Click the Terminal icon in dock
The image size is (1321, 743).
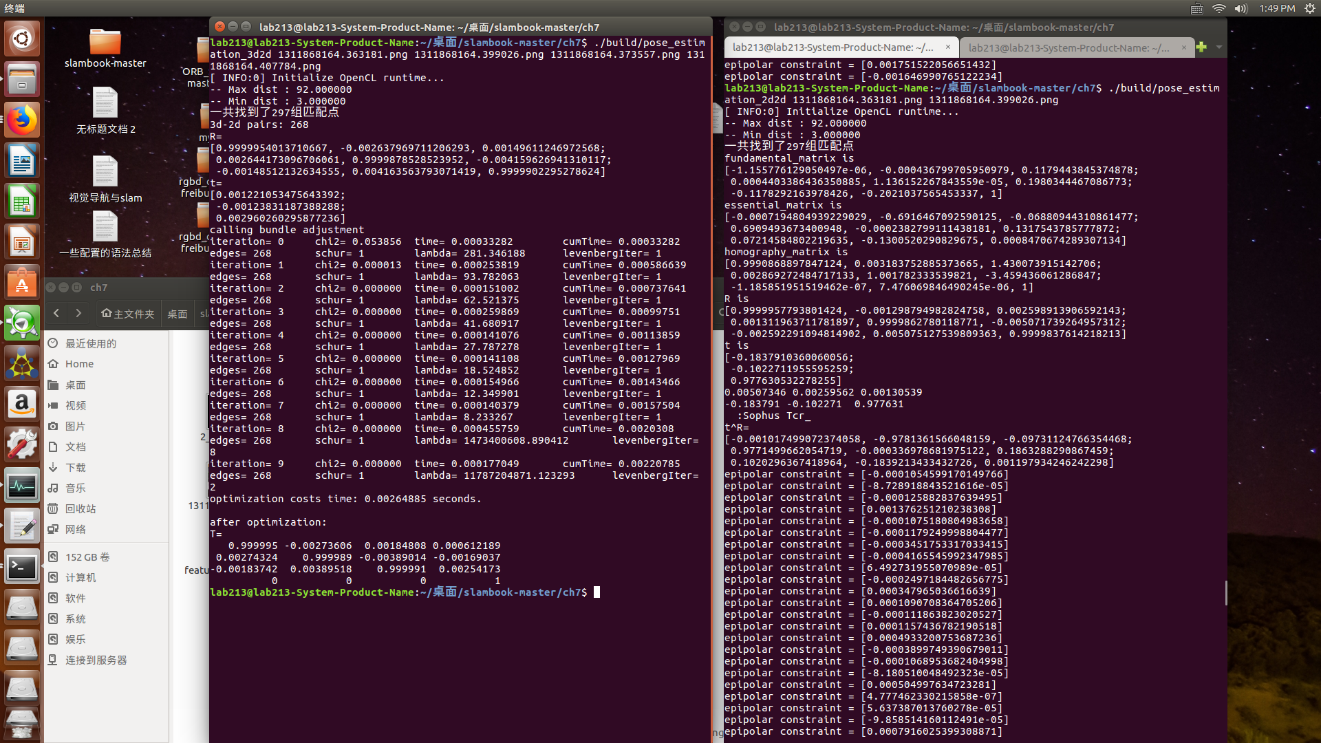pos(22,568)
